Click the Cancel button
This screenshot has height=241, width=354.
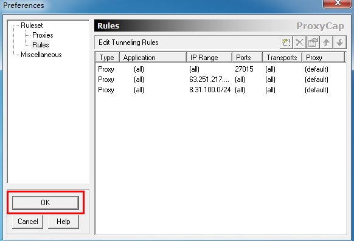(x=28, y=222)
